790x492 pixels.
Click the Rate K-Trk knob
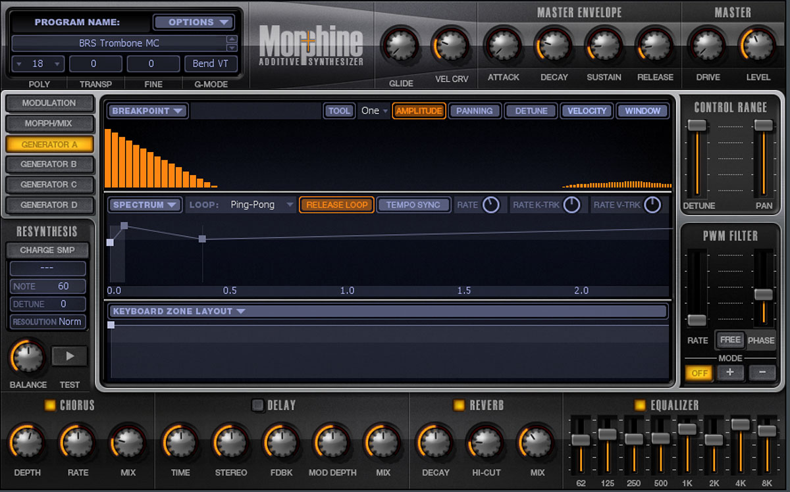571,205
